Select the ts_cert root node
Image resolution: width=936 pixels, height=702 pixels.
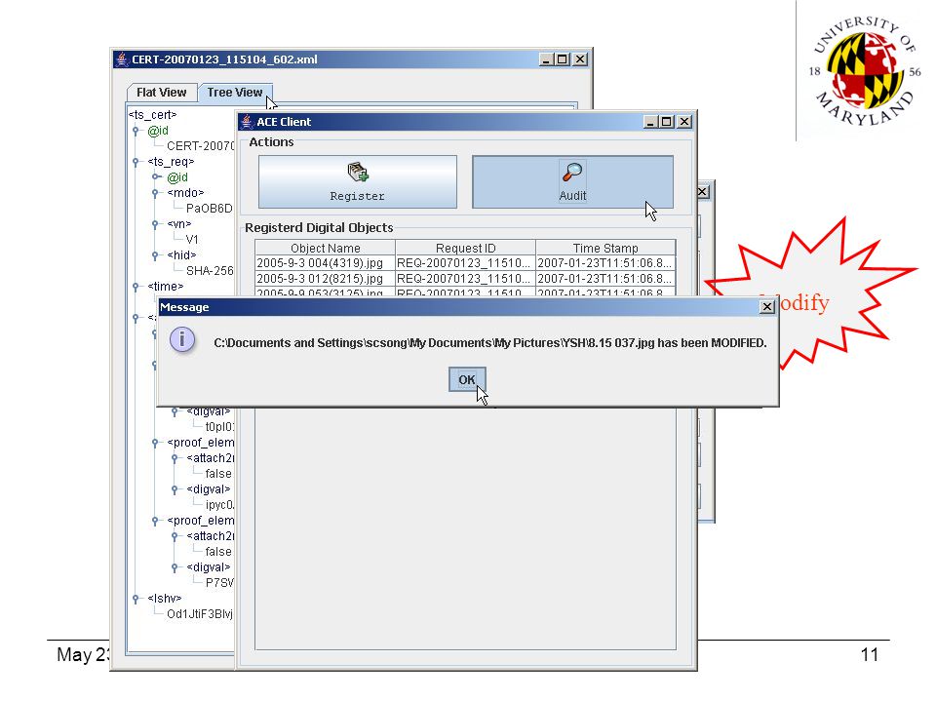(x=153, y=115)
